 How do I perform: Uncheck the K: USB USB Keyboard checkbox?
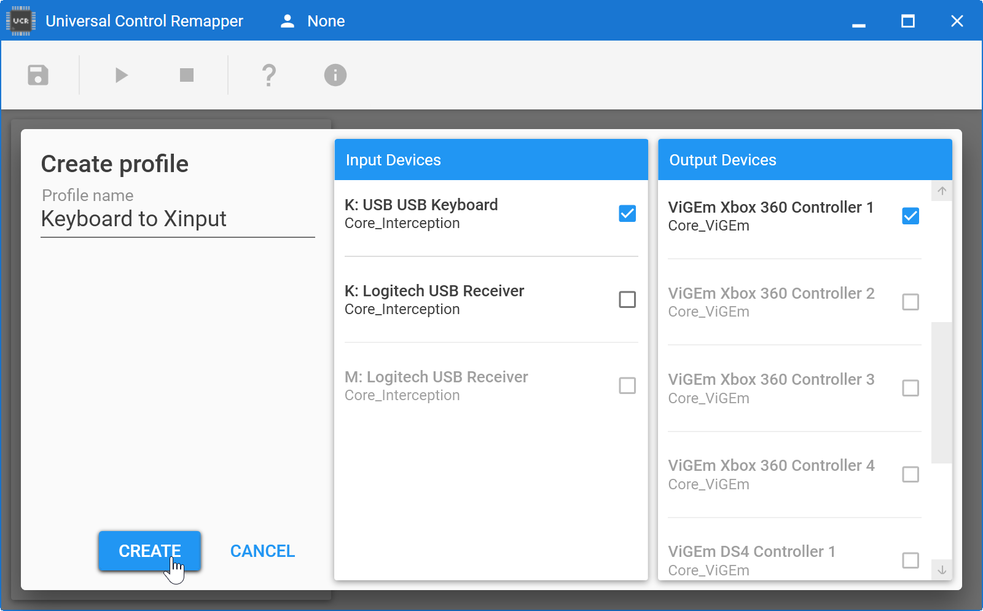coord(627,213)
